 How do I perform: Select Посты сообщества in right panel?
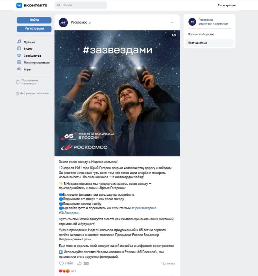201,34
